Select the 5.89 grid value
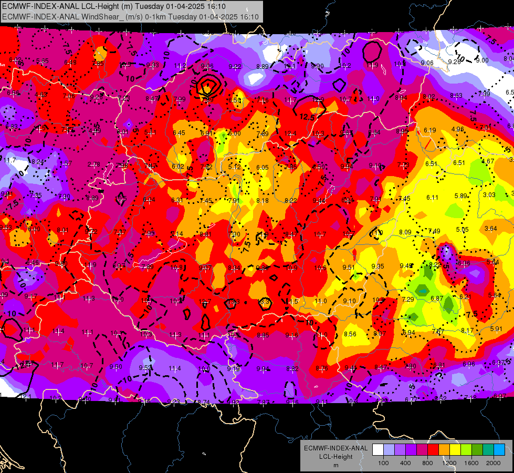The image size is (514, 473). (x=460, y=196)
